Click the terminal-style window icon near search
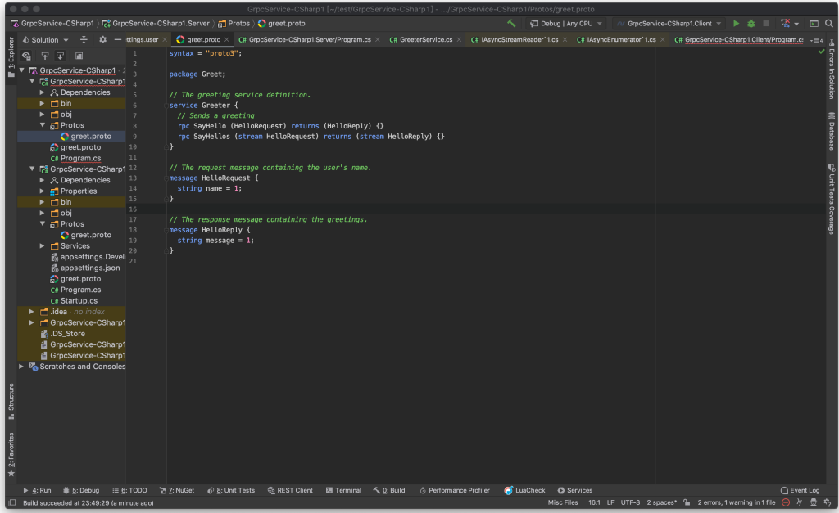The image size is (839, 513). pyautogui.click(x=814, y=24)
